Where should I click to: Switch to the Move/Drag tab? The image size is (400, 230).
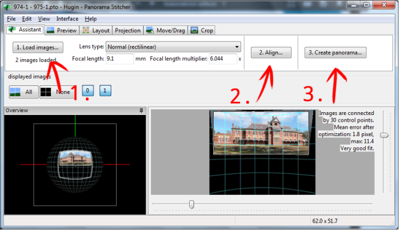[166, 31]
